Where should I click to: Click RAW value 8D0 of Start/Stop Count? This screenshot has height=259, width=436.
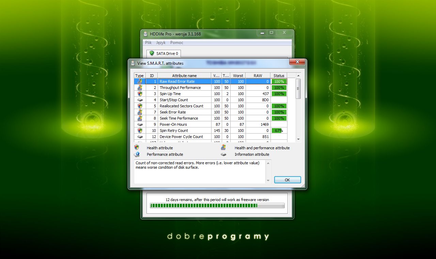pos(265,100)
